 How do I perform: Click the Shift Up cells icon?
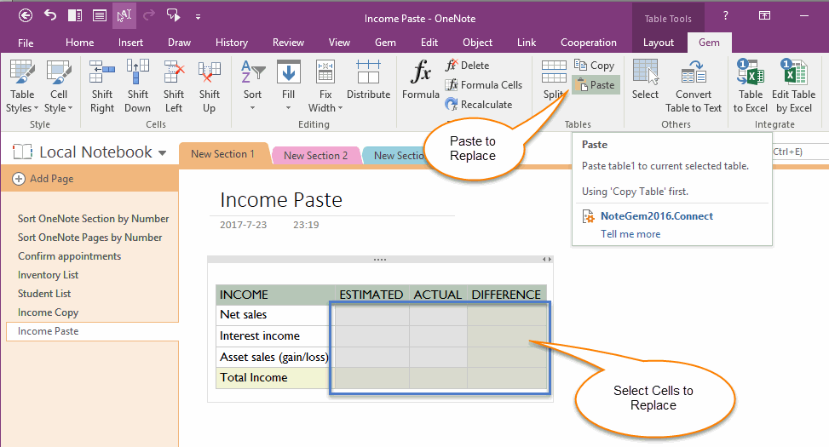[x=210, y=87]
